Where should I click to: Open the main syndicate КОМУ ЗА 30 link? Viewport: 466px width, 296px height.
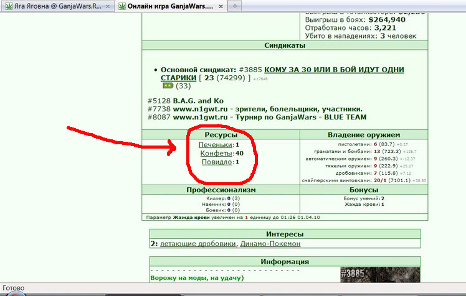[282, 73]
